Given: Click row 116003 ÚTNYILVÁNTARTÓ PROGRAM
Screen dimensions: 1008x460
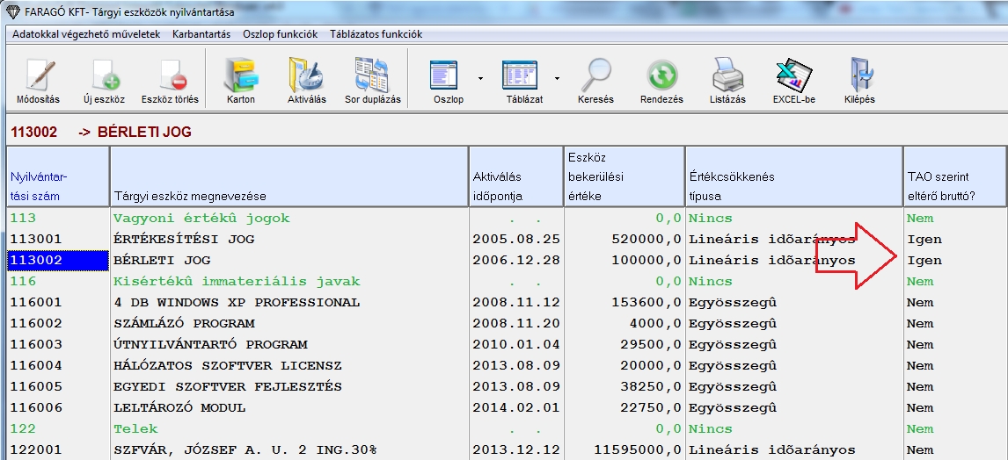Looking at the screenshot, I should 211,344.
